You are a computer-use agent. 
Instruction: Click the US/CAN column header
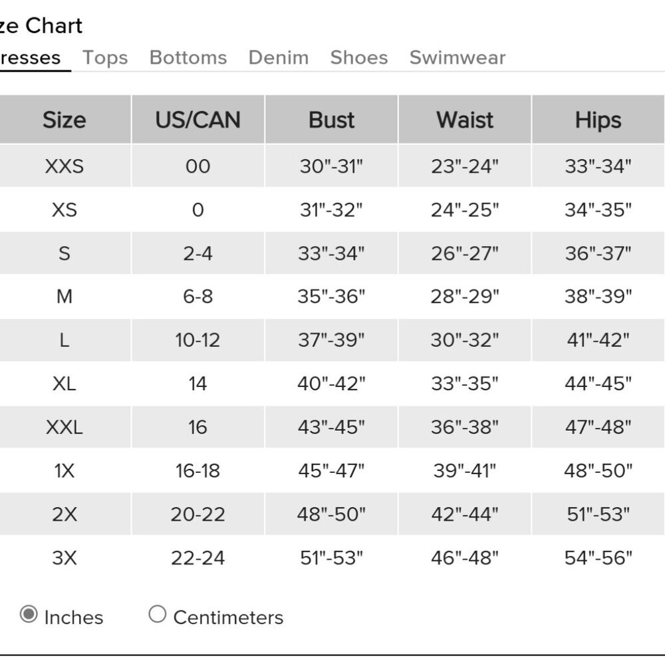(x=198, y=120)
